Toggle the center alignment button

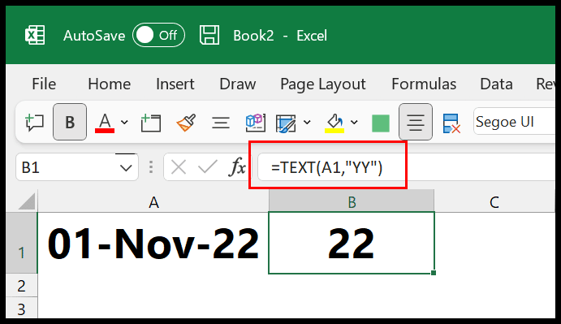416,122
